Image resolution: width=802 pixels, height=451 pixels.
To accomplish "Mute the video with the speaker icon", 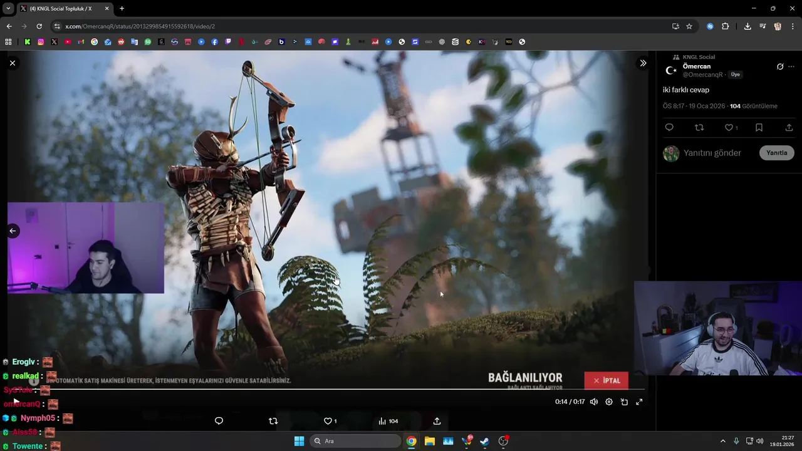I will (x=594, y=402).
